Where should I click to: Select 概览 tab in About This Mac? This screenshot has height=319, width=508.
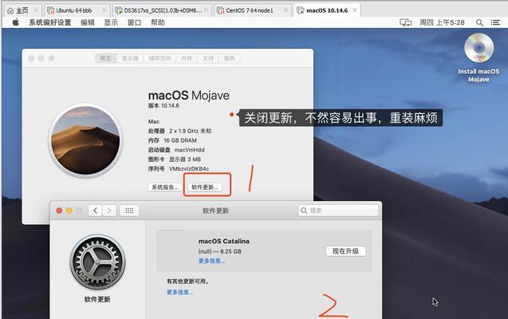(x=105, y=58)
